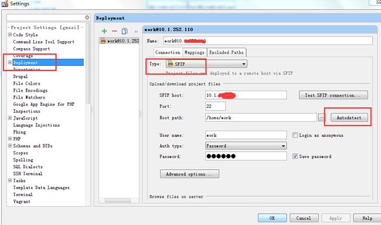Browse for root path with ellipsis button
This screenshot has width=381, height=225.
[322, 117]
